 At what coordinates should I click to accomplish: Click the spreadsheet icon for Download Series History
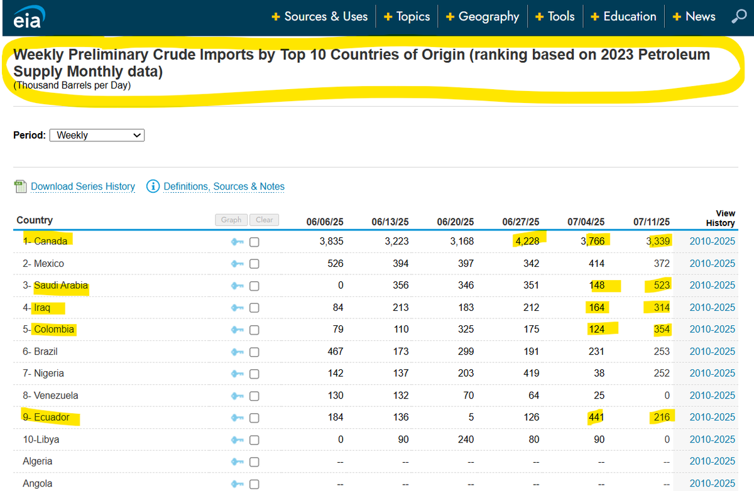click(x=21, y=186)
